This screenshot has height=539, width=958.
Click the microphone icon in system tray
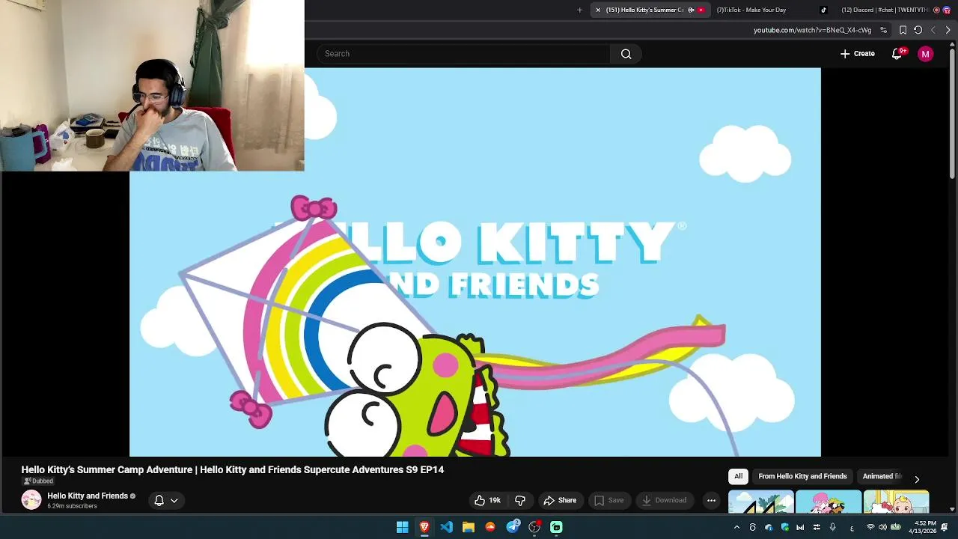pyautogui.click(x=832, y=528)
